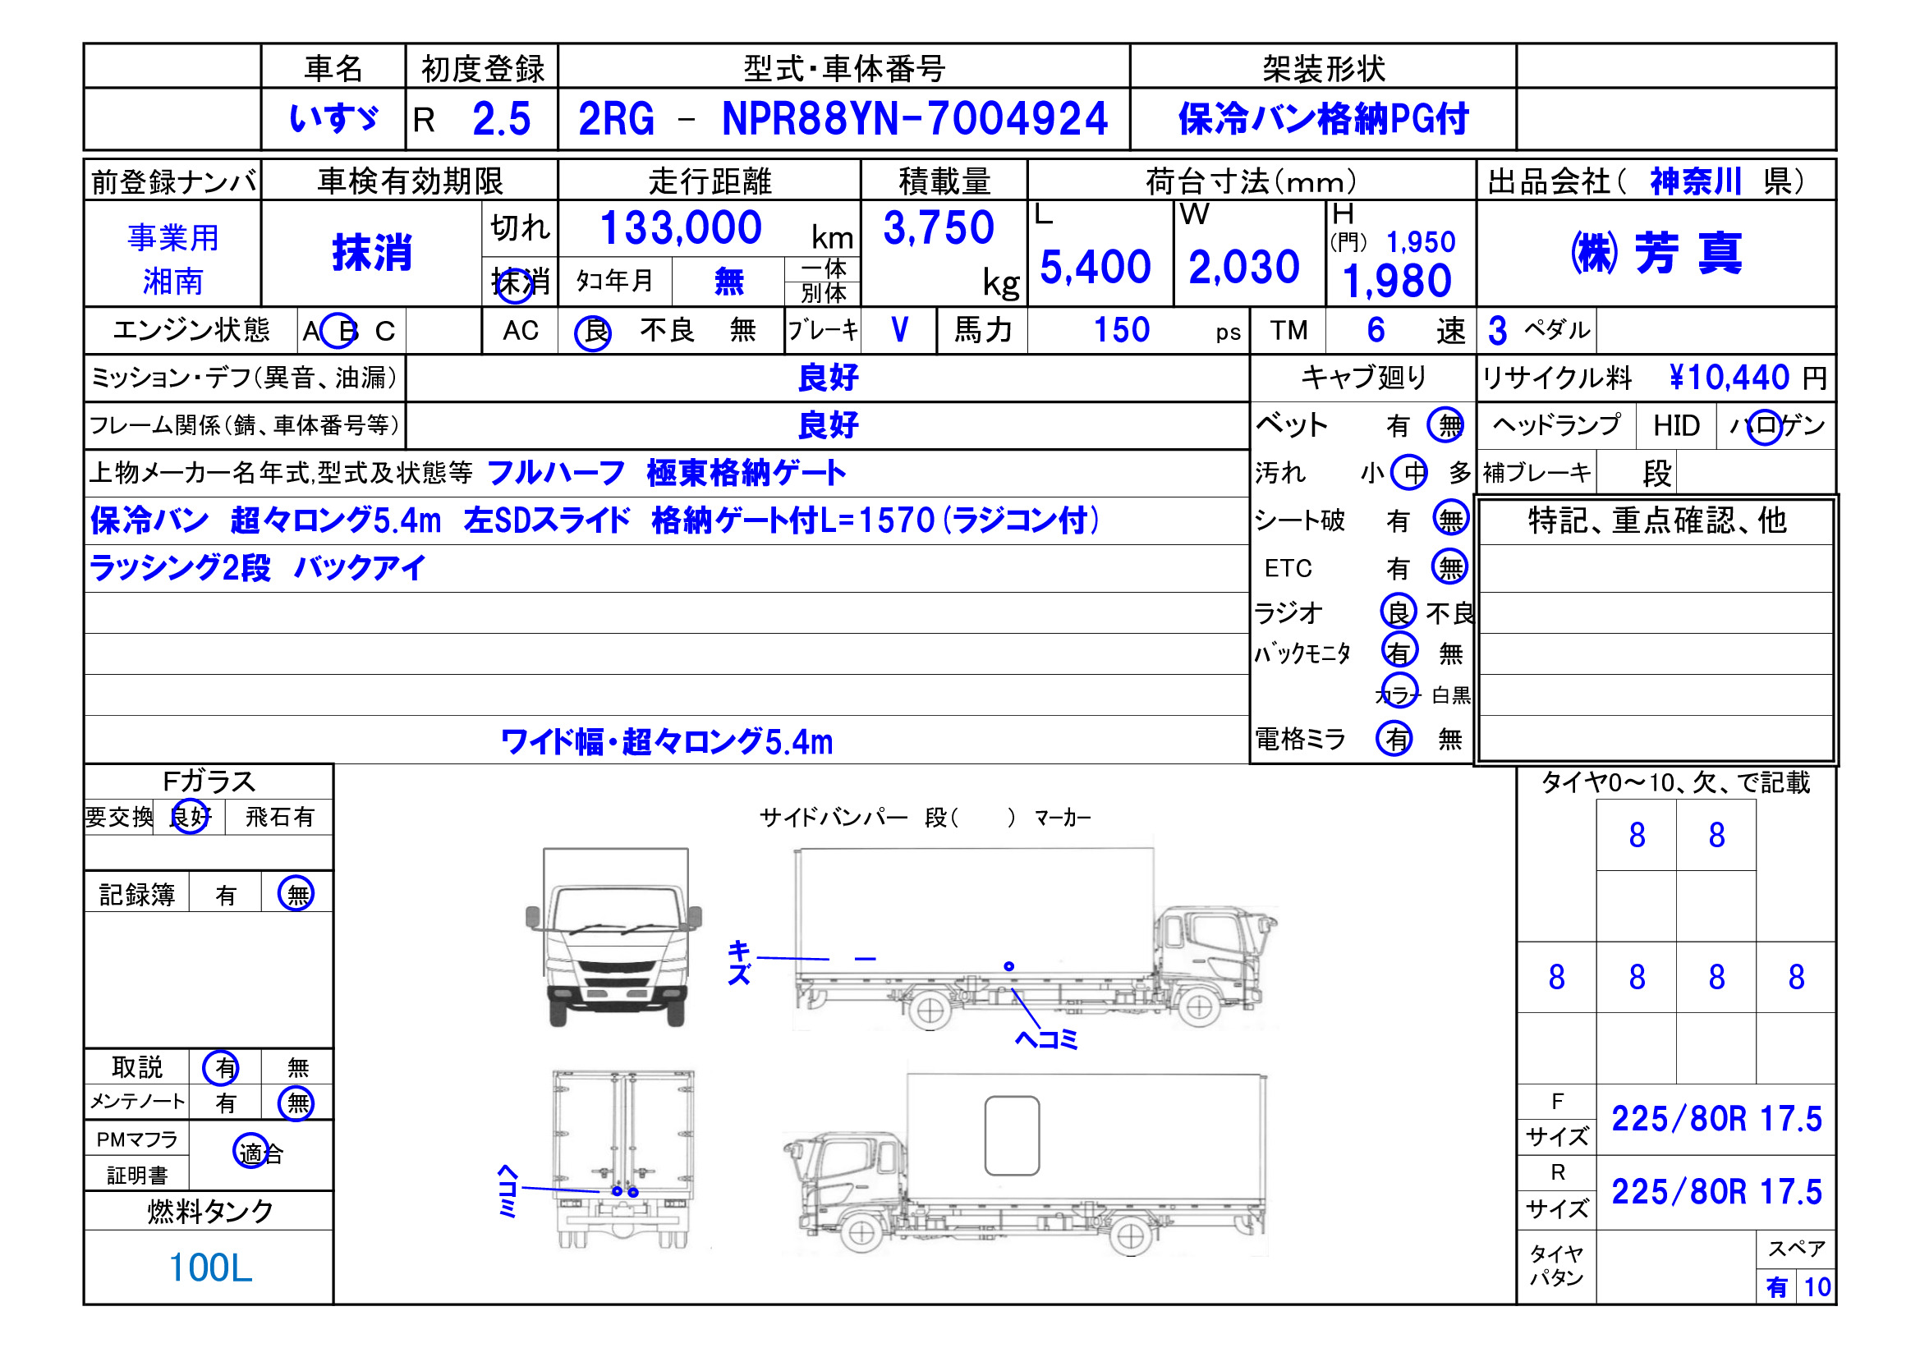Viewport: 1920px width, 1357px height.
Task: Select transmission speed value 6
Action: (1376, 329)
